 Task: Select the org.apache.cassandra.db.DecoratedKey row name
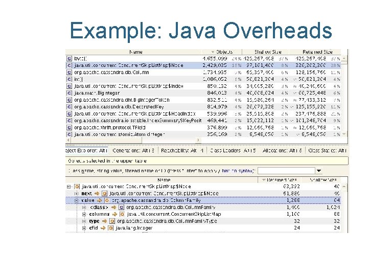tap(119, 107)
